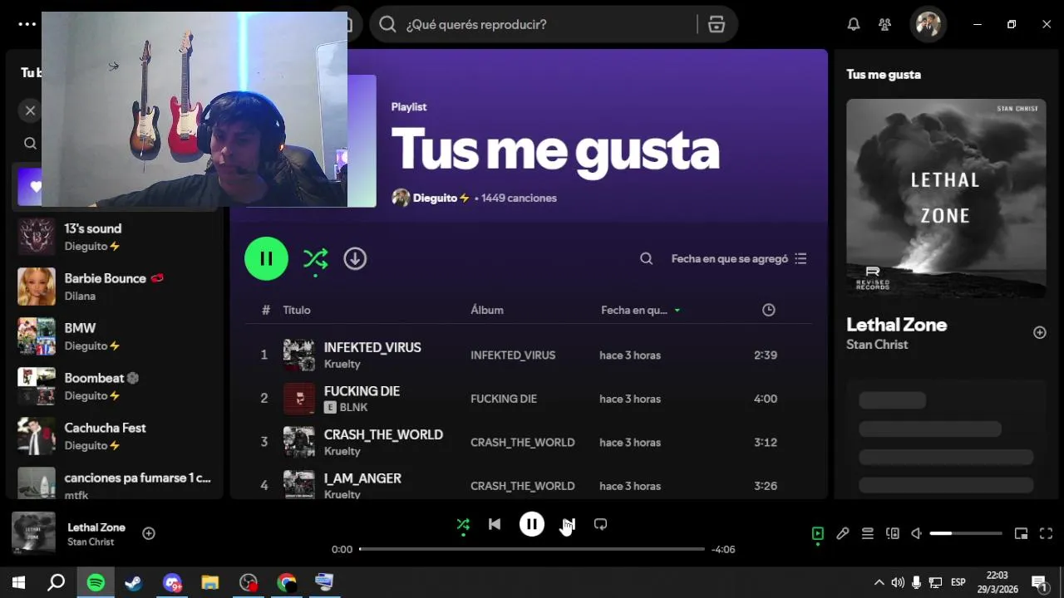Go to previous track
Viewport: 1064px width, 598px height.
pos(495,524)
